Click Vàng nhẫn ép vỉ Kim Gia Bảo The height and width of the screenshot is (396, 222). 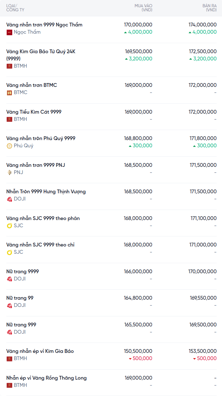[40, 351]
